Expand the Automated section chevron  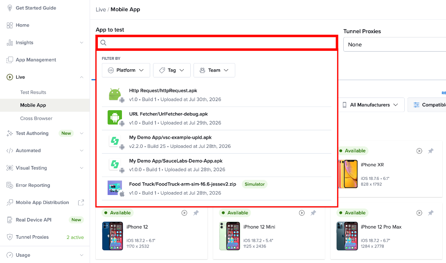[x=82, y=151]
